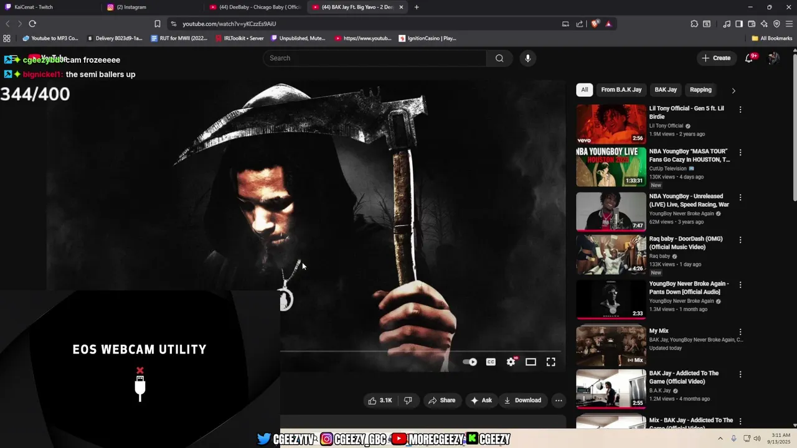This screenshot has height=448, width=797.
Task: Open options for Raq baby DoorDash video
Action: tap(740, 240)
